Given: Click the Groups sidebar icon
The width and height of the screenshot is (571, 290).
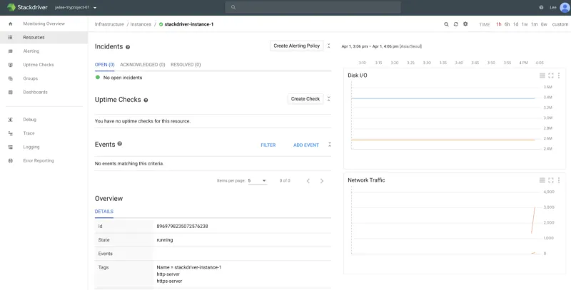Looking at the screenshot, I should tap(10, 78).
